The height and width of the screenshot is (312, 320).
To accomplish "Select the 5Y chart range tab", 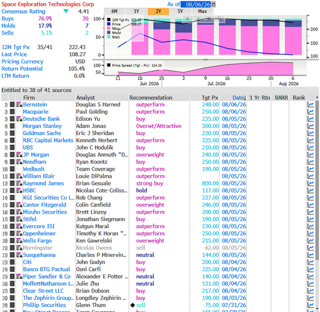I will point(180,12).
